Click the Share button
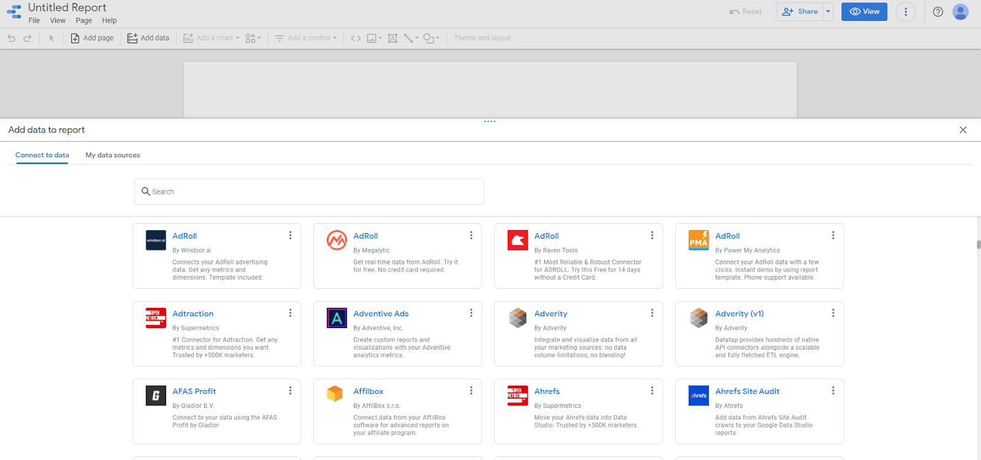This screenshot has height=460, width=981. pyautogui.click(x=800, y=12)
